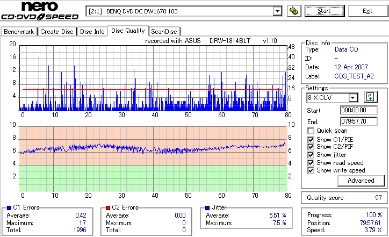Select the Disc Quality tab
The image size is (389, 237).
[x=128, y=31]
